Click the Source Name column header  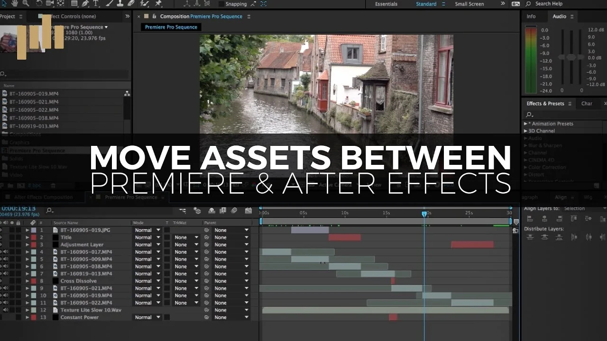(66, 223)
